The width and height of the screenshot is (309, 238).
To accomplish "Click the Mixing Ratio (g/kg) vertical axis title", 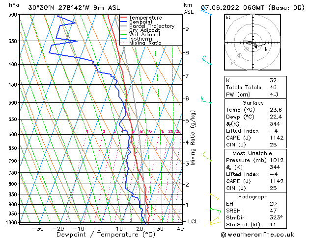I will point(193,138).
